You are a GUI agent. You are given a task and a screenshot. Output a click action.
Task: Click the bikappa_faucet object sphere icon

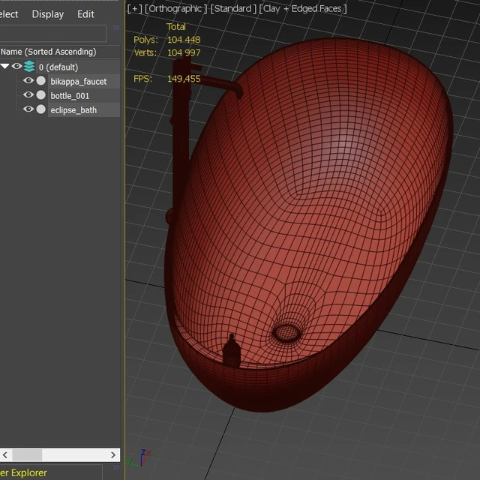(40, 81)
